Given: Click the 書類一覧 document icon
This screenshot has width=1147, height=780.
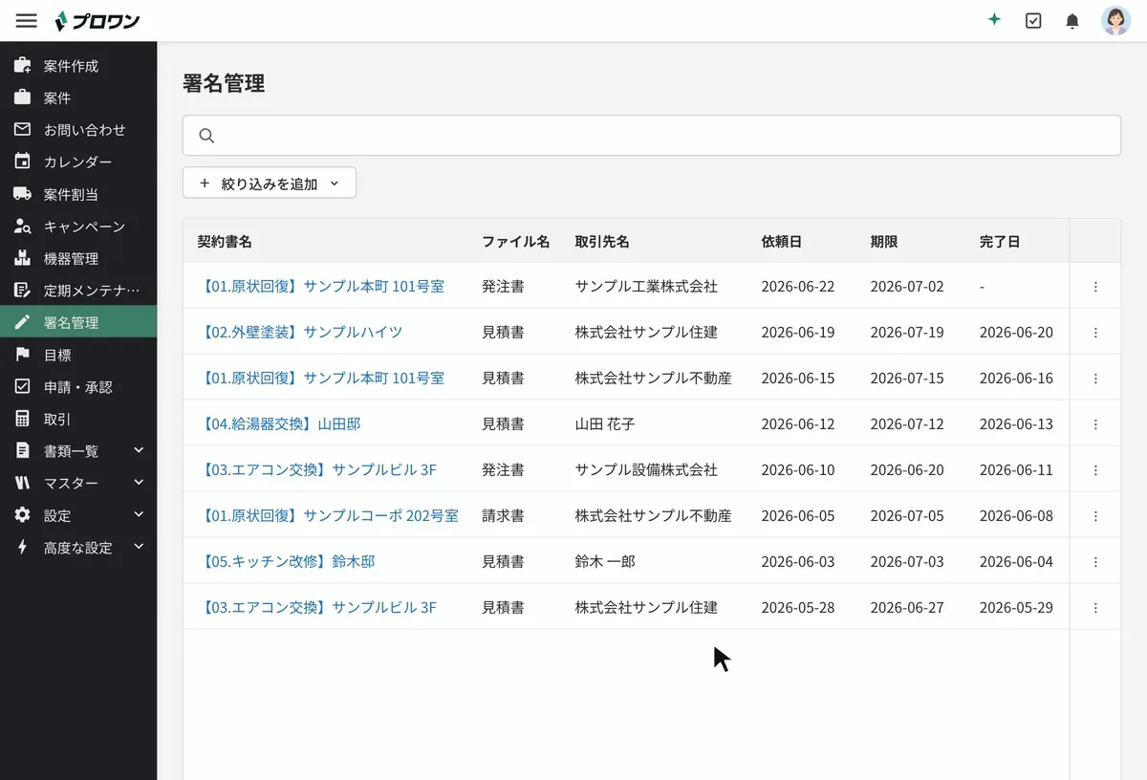Looking at the screenshot, I should 22,450.
